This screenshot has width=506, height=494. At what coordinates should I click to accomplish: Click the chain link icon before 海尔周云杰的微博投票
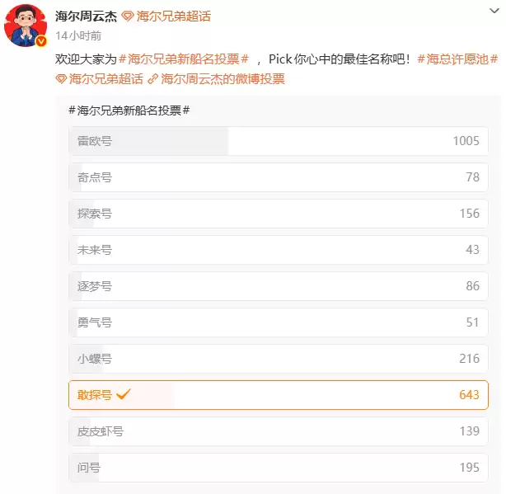pos(152,79)
